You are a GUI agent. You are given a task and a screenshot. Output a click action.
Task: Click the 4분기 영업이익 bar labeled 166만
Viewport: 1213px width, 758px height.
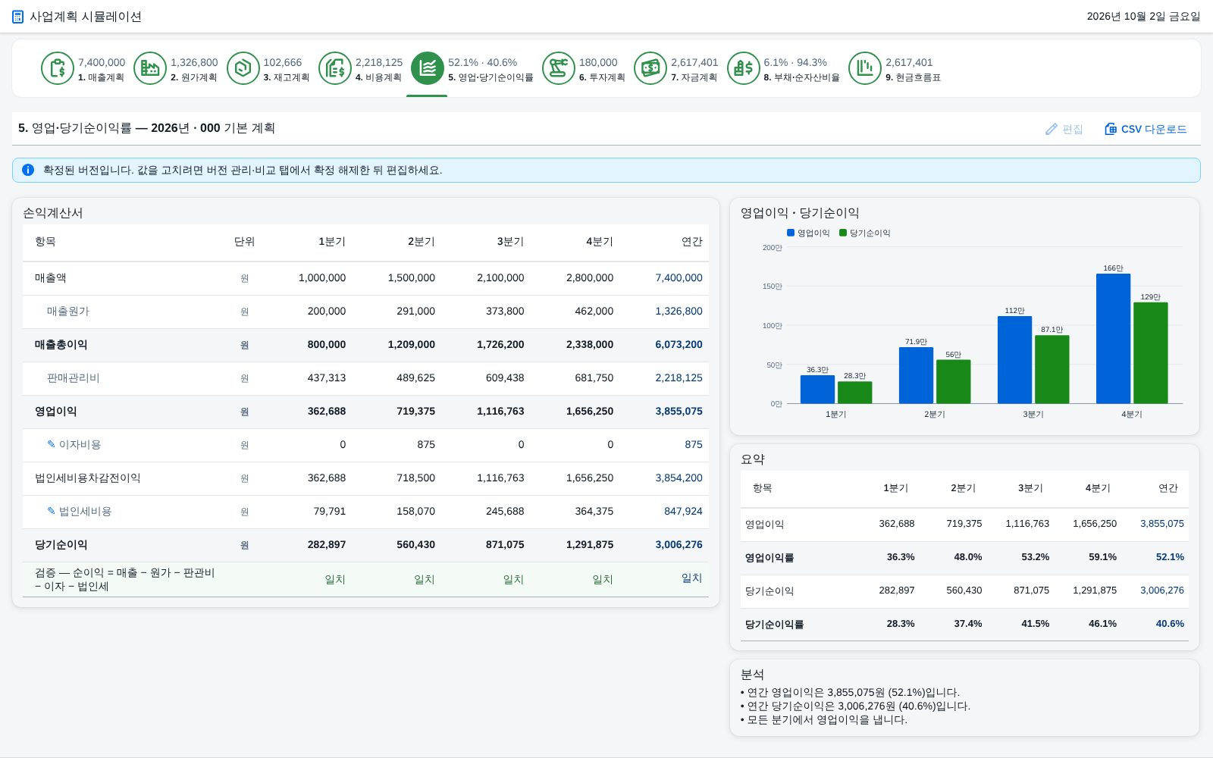(x=1113, y=338)
